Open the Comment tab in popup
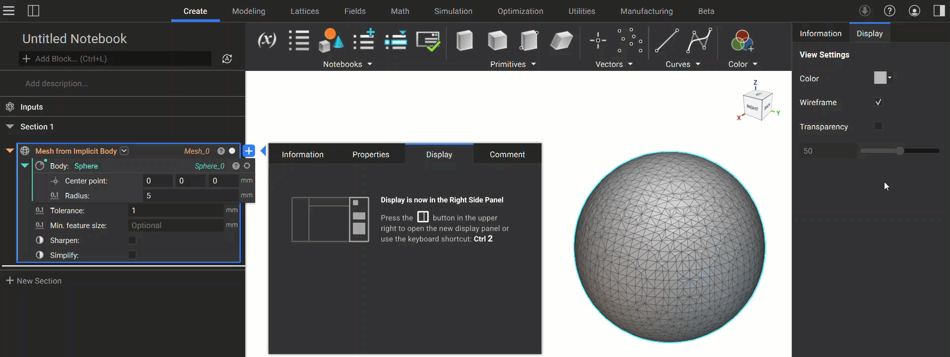 [507, 154]
